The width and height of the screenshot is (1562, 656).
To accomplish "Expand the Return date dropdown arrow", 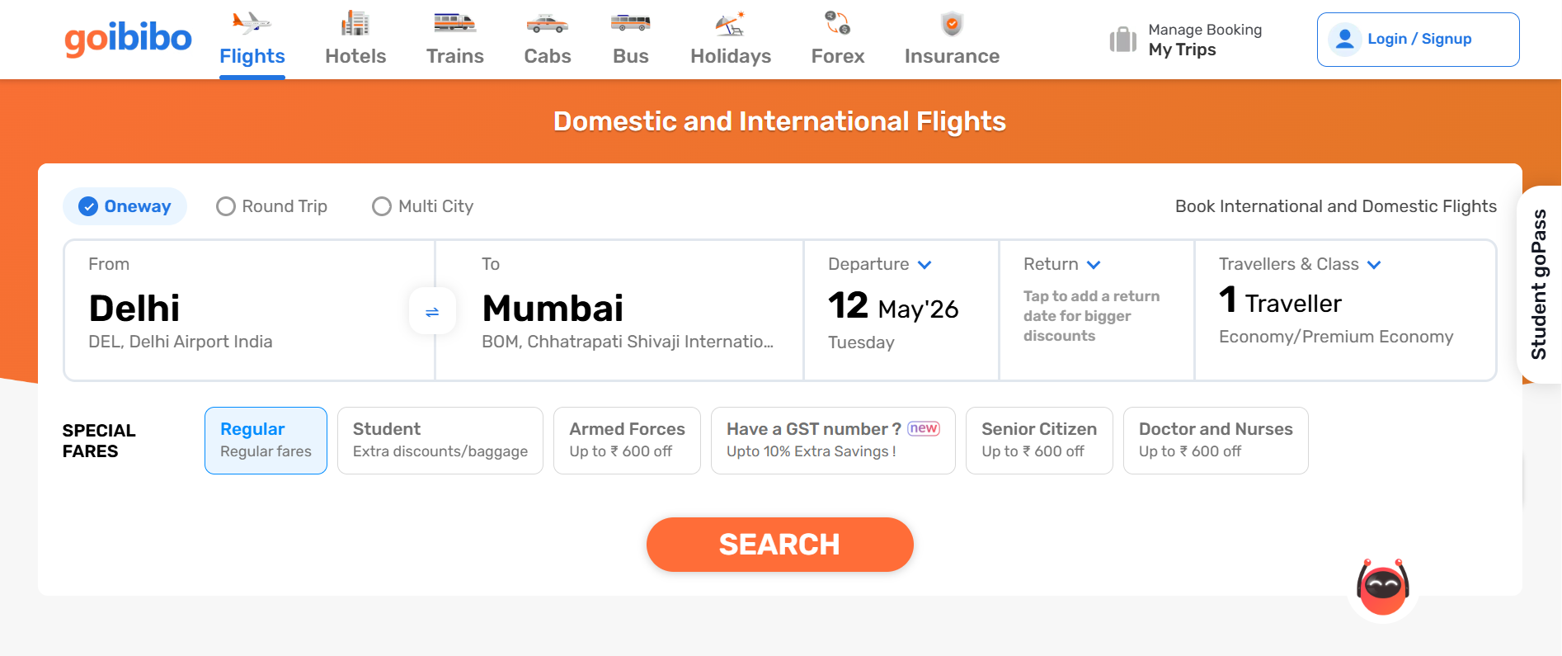I will click(x=1094, y=265).
